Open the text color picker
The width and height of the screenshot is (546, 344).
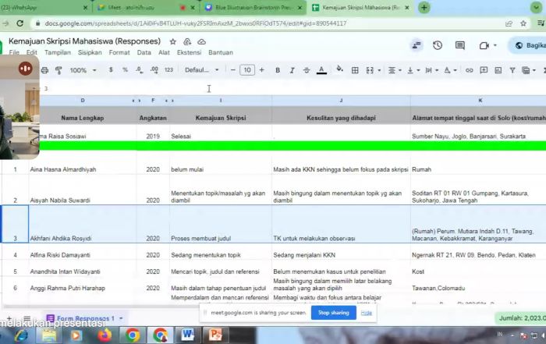[321, 70]
